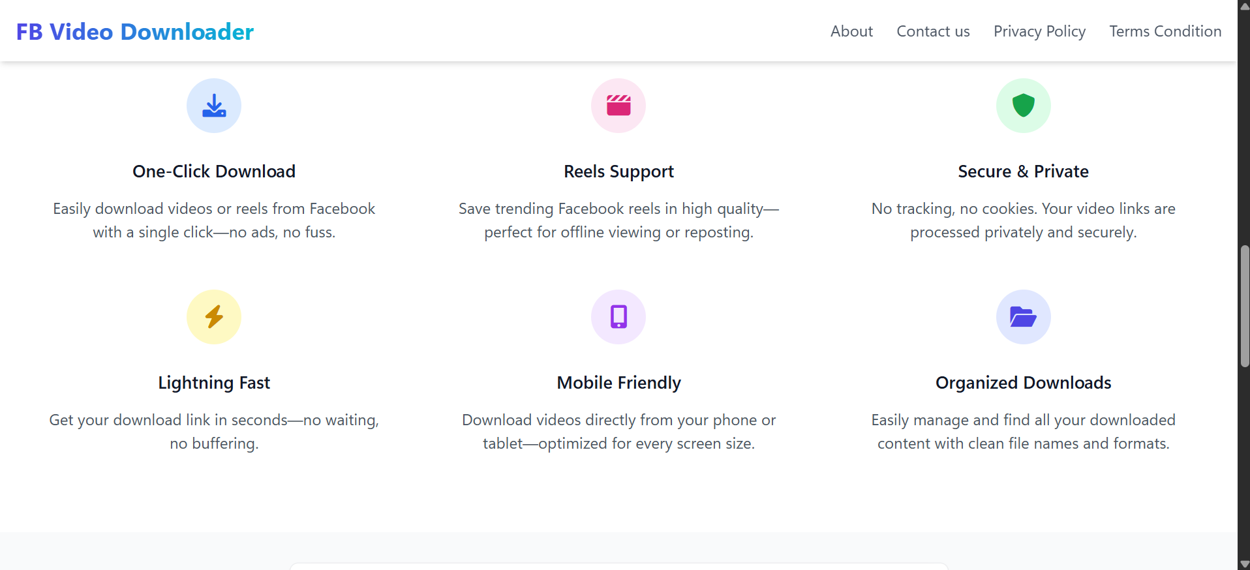
Task: Click the open folder Organized Downloads icon
Action: [1023, 317]
